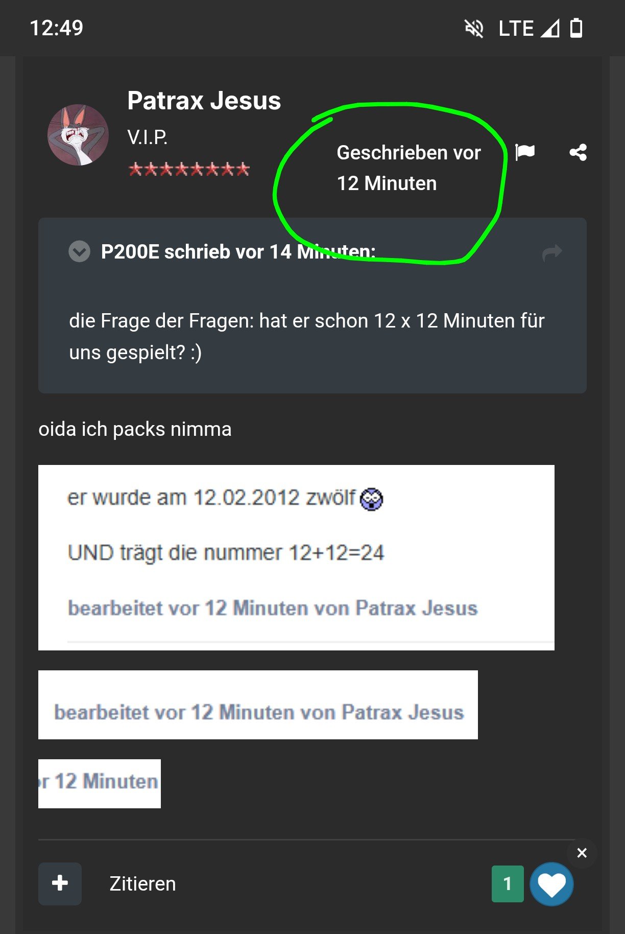Click Zitieren to quote this post
This screenshot has width=625, height=934.
142,884
